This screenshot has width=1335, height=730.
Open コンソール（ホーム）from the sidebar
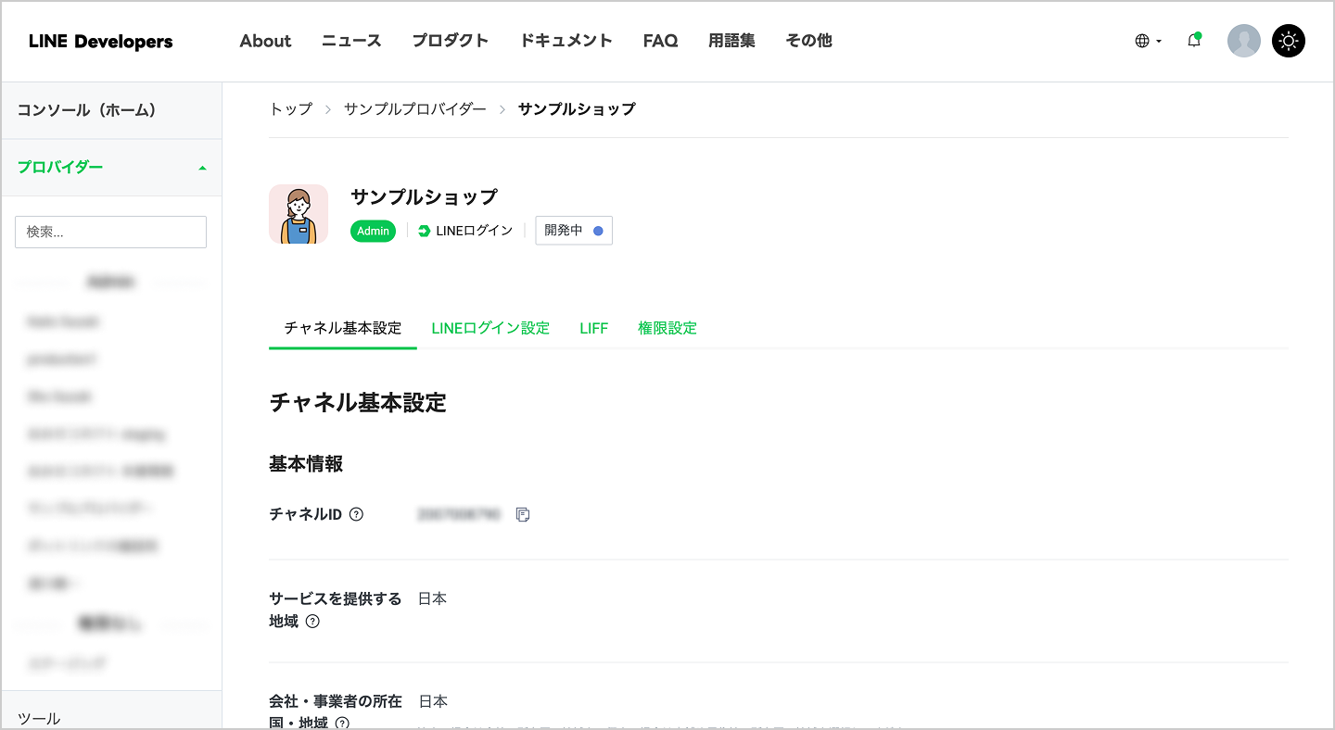[84, 109]
